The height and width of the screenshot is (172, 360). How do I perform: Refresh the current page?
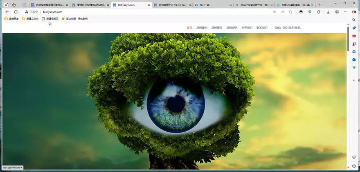(16, 12)
